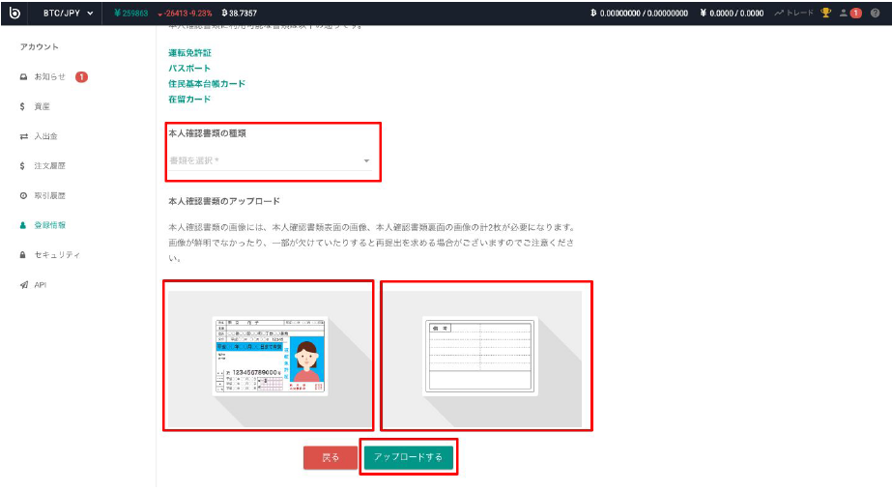Click the JPY balance 0.0000 / 0.0000
Screen dimensions: 892x491
(x=732, y=14)
